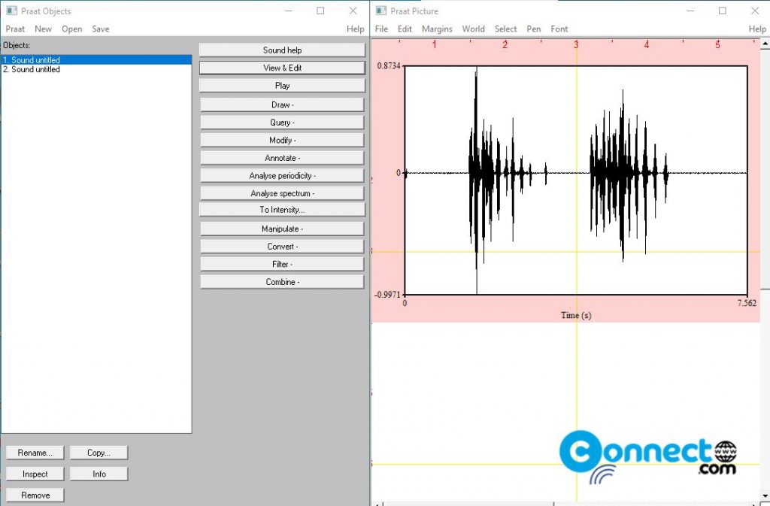Open the Analyse periodicity options

282,175
